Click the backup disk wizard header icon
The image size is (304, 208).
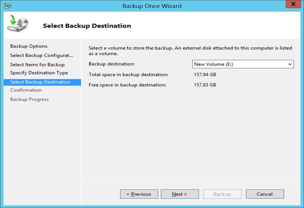pyautogui.click(x=18, y=23)
